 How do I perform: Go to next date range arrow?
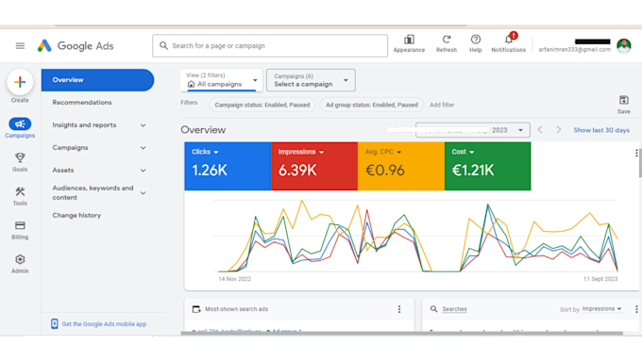pyautogui.click(x=559, y=130)
